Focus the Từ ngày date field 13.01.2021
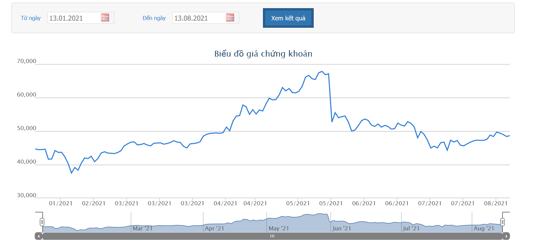 tap(74, 18)
